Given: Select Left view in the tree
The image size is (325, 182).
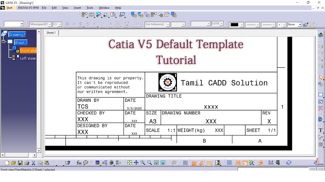Looking at the screenshot, I should (x=28, y=58).
